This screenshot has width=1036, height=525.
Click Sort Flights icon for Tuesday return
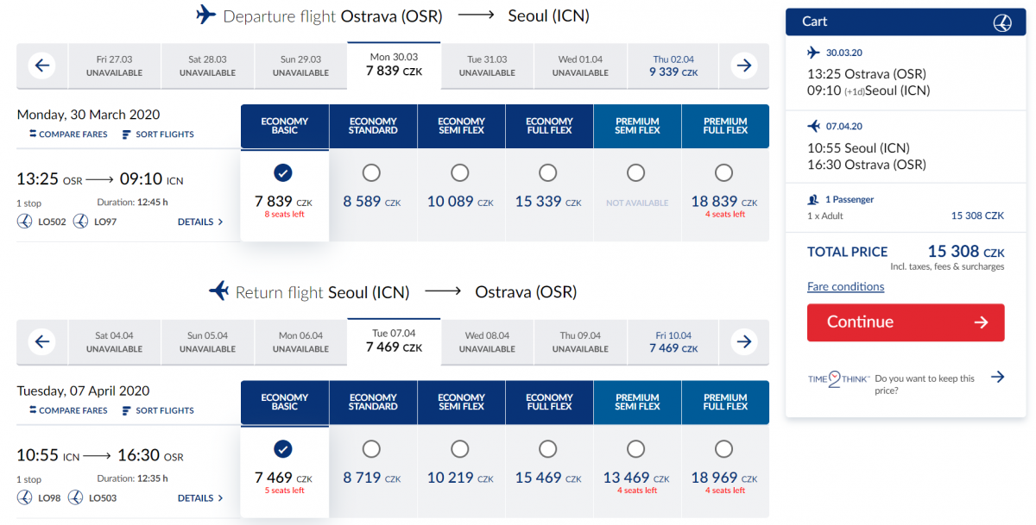(x=126, y=411)
